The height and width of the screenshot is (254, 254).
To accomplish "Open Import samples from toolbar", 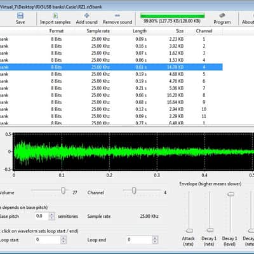I will [x=55, y=18].
